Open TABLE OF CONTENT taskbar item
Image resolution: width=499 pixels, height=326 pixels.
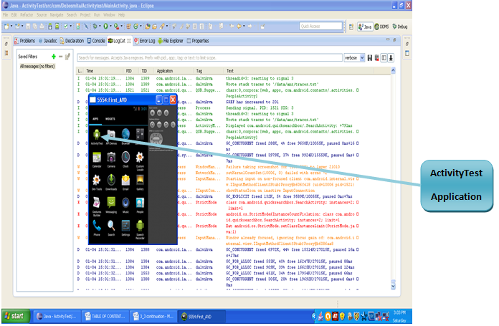click(105, 317)
